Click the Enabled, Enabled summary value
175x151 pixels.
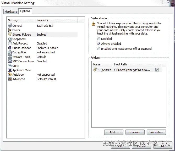[x=47, y=48]
